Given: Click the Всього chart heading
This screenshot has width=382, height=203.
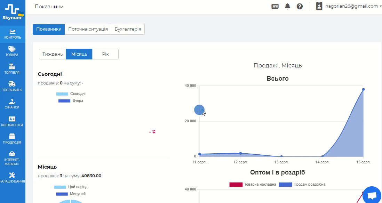Looking at the screenshot, I should [x=278, y=79].
